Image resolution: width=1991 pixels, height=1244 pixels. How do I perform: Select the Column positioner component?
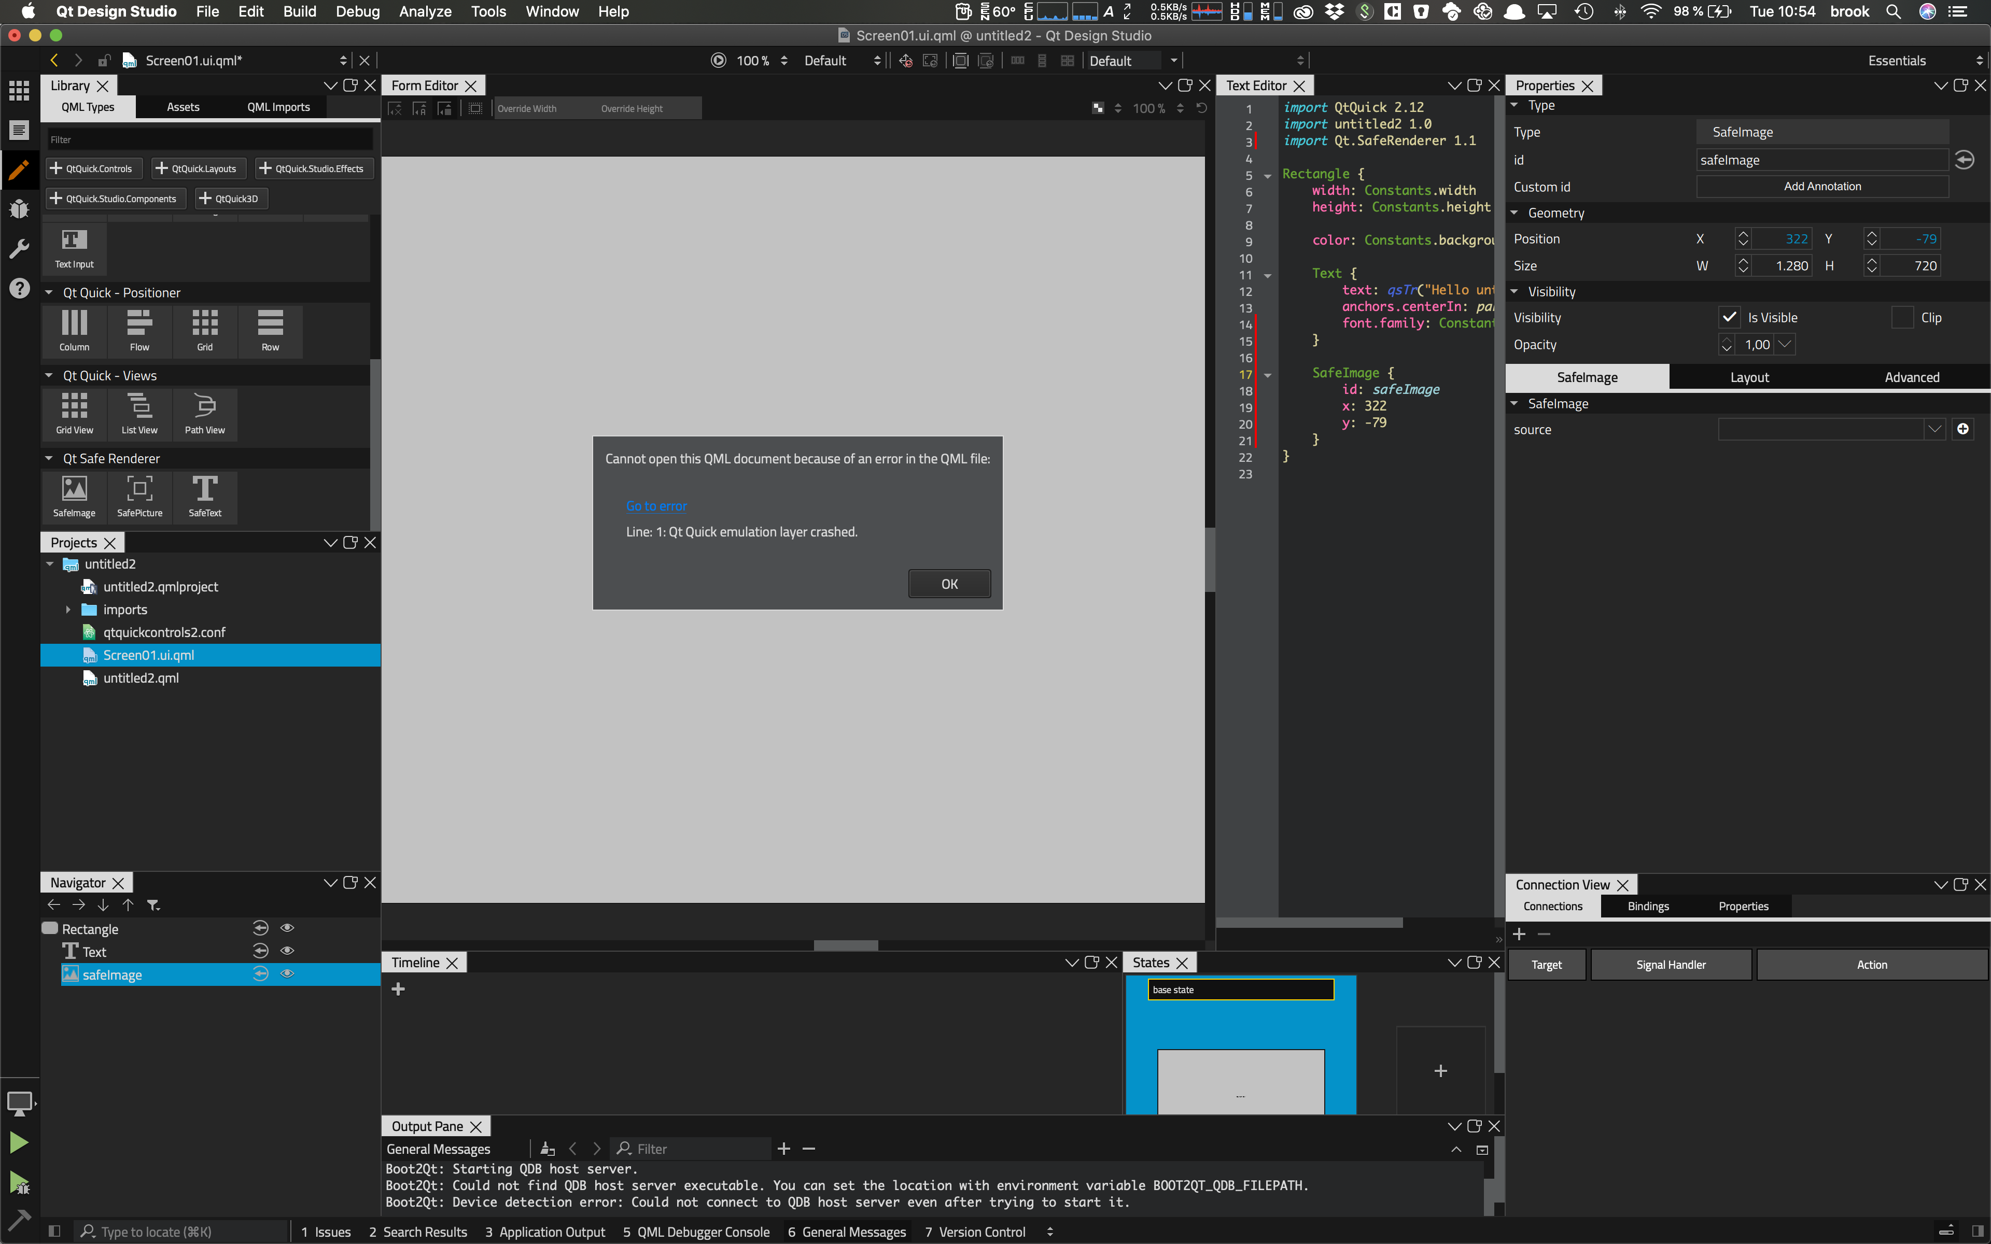point(74,331)
